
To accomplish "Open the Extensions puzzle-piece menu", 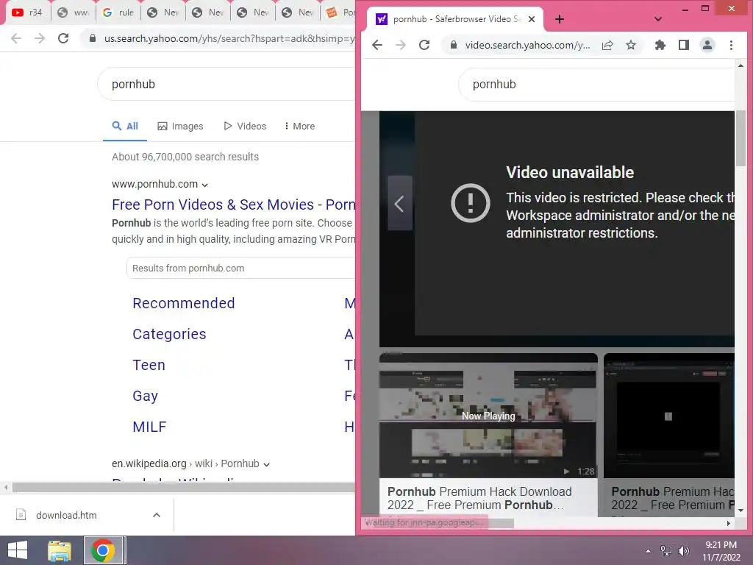I will (660, 45).
